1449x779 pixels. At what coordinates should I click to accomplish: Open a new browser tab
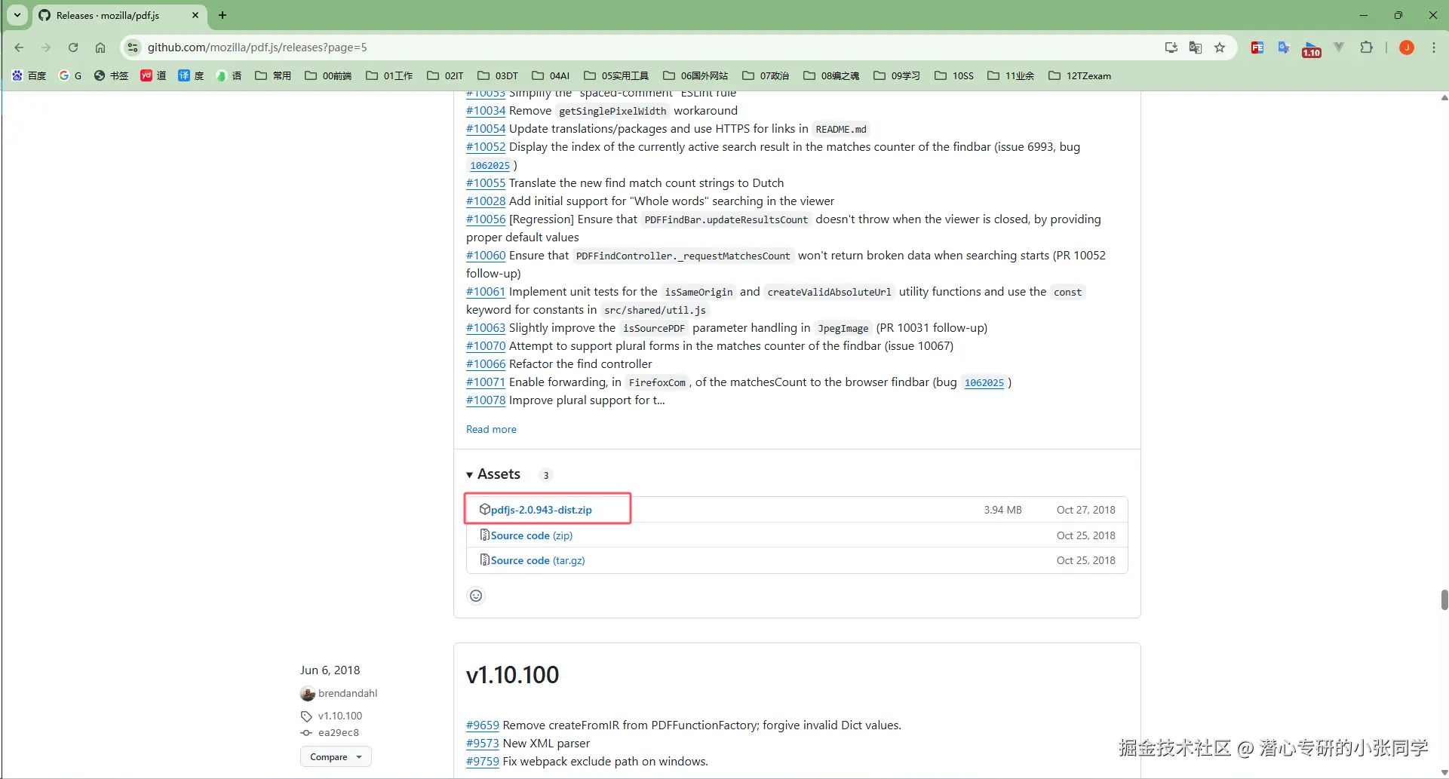[223, 15]
